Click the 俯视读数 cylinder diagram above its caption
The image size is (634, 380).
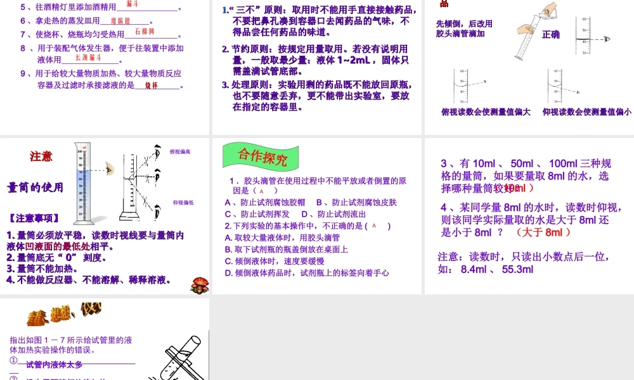pyautogui.click(x=469, y=86)
